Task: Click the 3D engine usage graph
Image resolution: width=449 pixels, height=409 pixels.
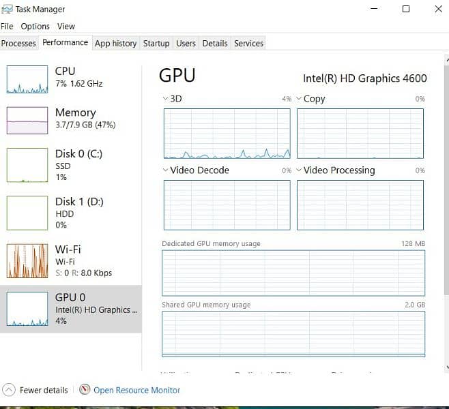Action: (x=227, y=134)
